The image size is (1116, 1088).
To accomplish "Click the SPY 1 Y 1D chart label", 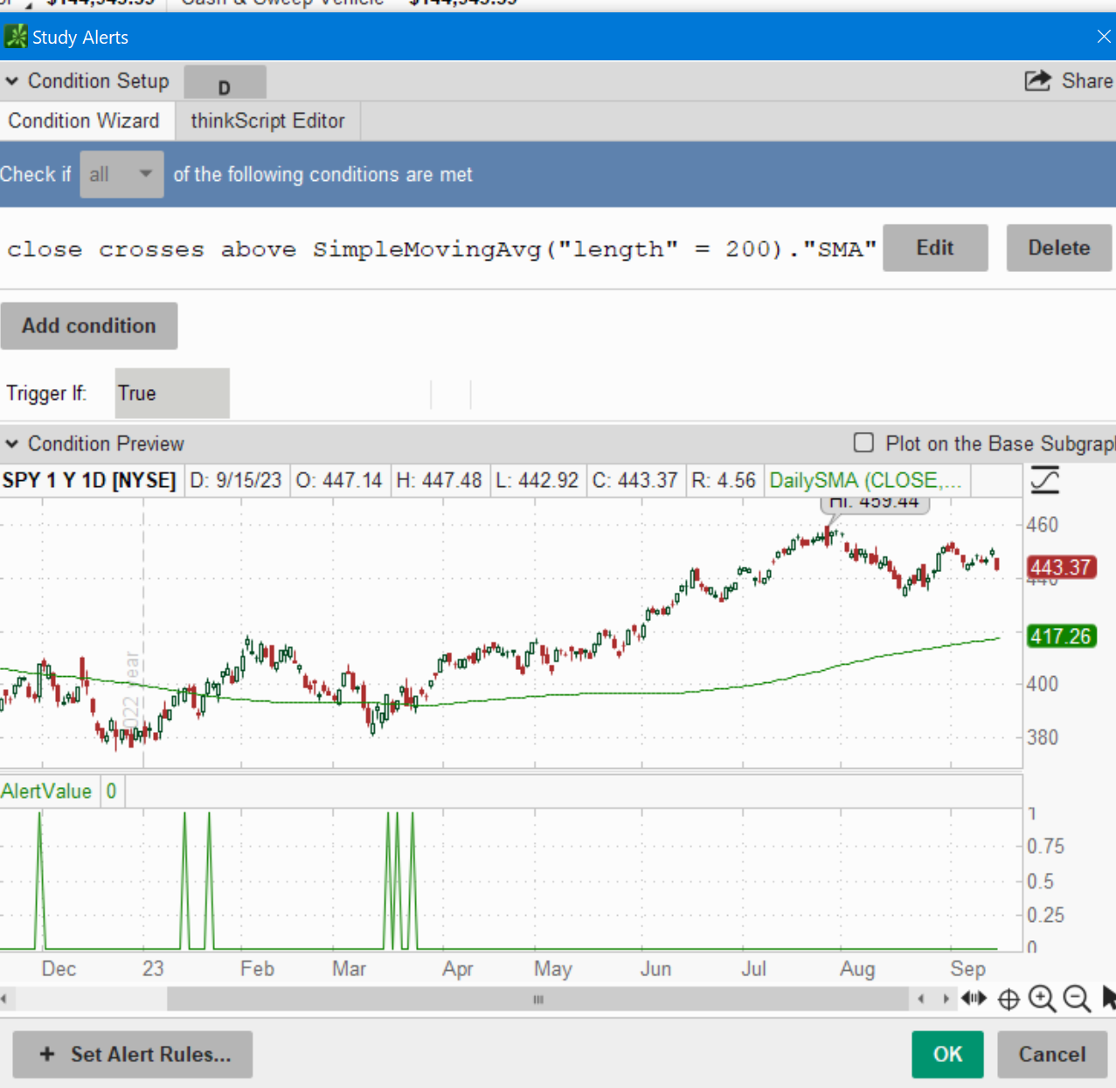I will click(x=89, y=480).
